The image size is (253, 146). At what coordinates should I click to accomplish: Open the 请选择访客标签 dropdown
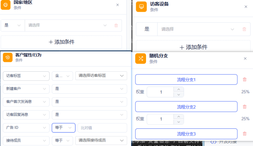point(101,76)
